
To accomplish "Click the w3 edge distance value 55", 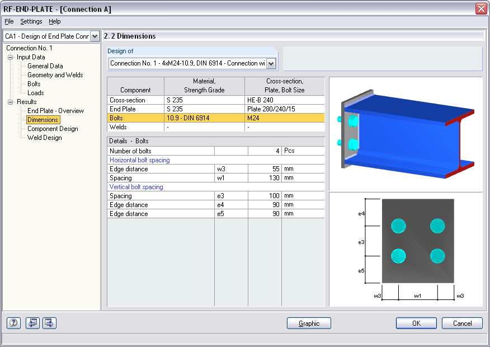I will (265, 169).
